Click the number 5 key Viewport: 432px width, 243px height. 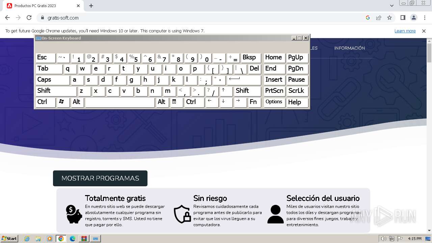134,58
